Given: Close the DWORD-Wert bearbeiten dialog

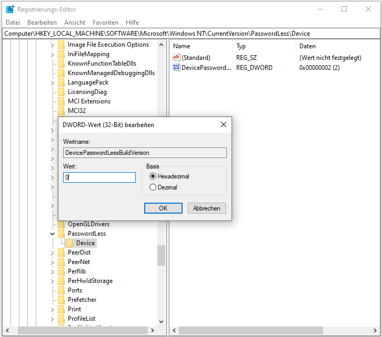Looking at the screenshot, I should pos(223,125).
